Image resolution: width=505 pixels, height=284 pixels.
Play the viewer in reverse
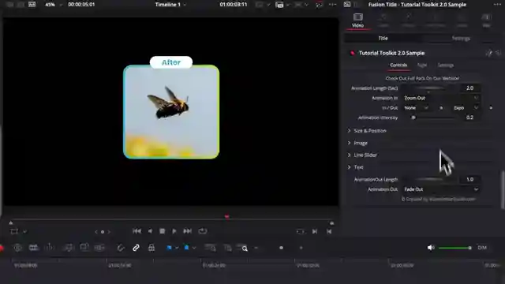pyautogui.click(x=150, y=231)
